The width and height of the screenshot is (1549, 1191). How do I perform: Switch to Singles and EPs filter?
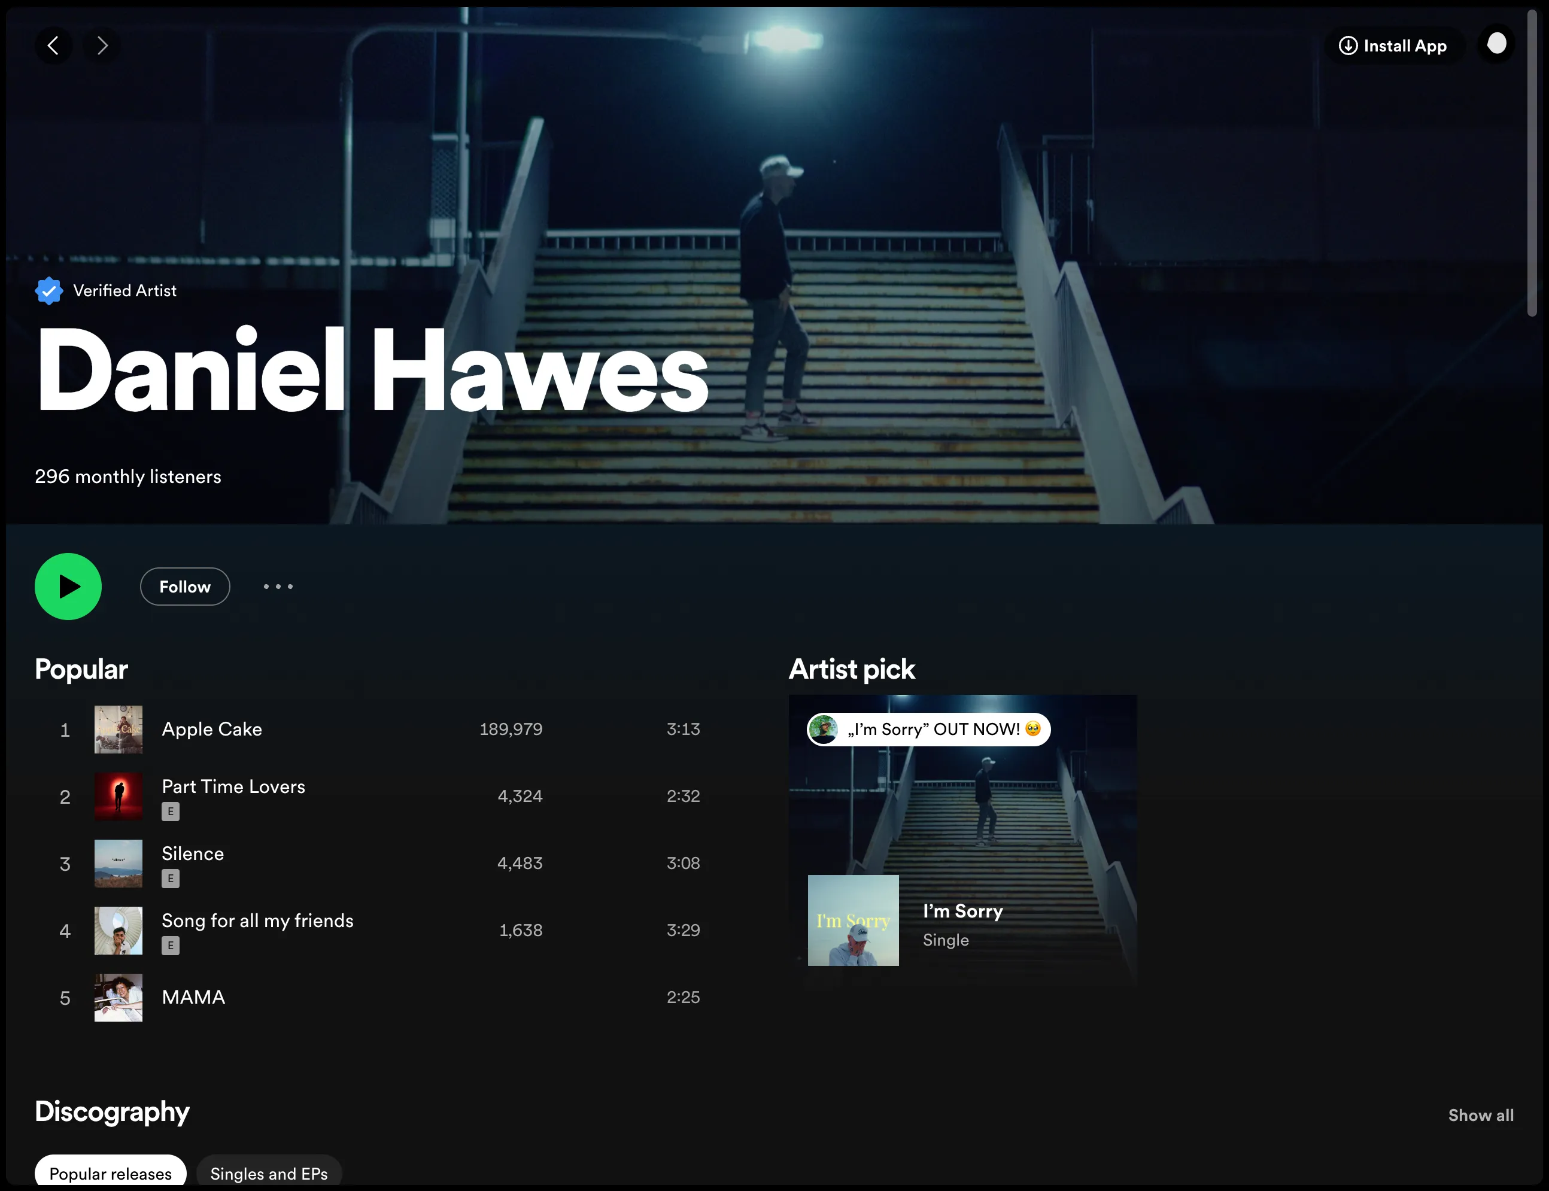pyautogui.click(x=269, y=1173)
